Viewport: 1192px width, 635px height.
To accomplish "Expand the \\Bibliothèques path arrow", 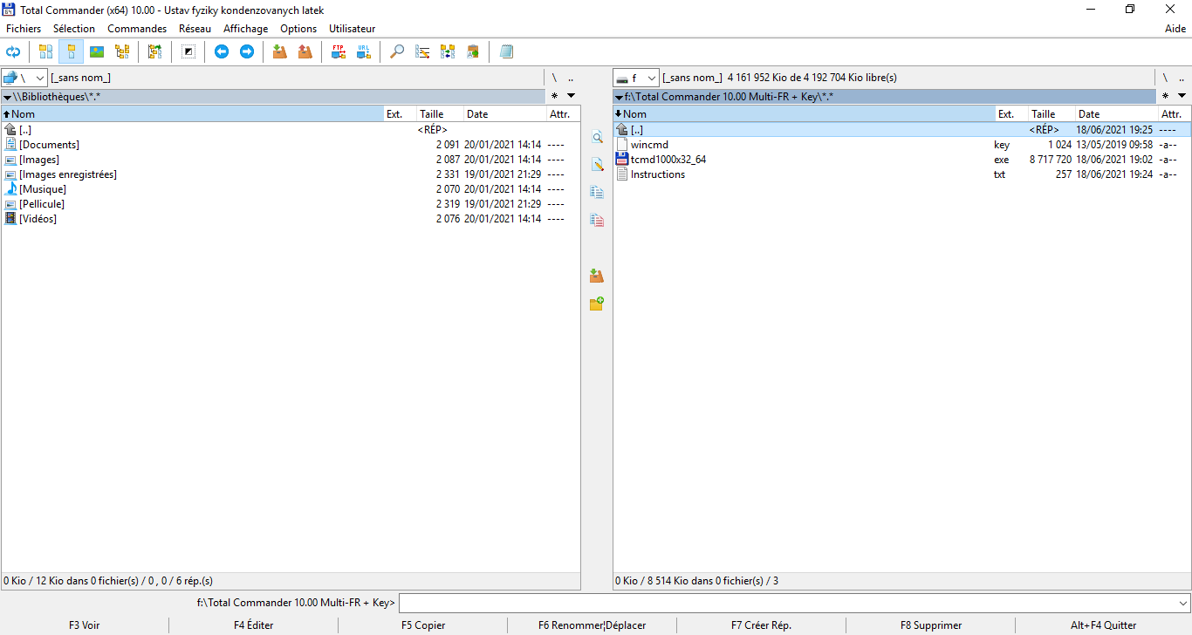I will tap(7, 97).
